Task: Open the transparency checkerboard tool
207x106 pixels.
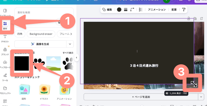Action: tap(141, 9)
